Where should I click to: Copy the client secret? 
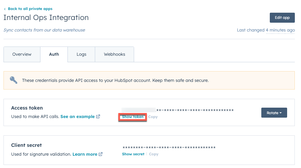[x=154, y=154]
